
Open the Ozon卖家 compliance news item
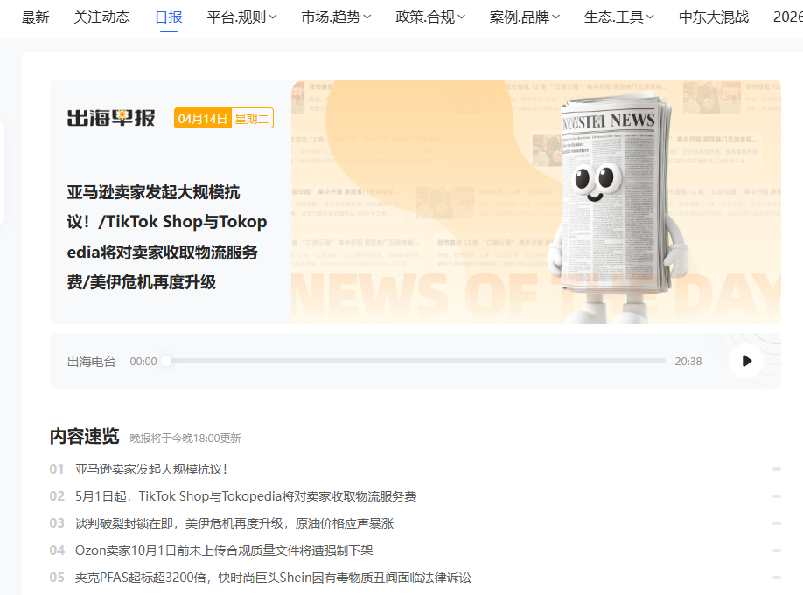[x=224, y=550]
